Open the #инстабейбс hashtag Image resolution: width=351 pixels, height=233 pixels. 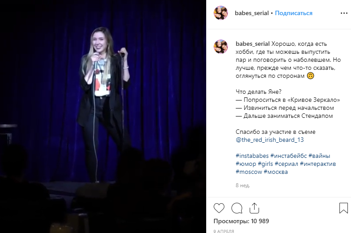[x=288, y=156]
